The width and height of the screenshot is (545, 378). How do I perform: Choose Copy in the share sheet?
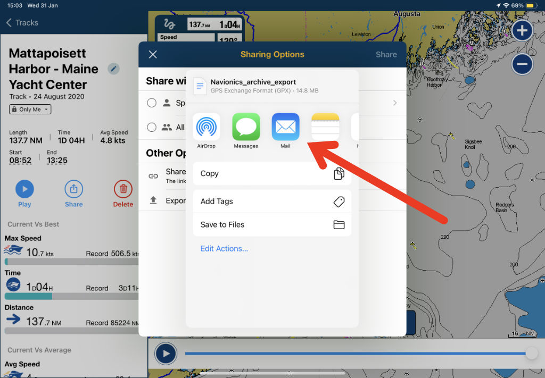tap(272, 173)
